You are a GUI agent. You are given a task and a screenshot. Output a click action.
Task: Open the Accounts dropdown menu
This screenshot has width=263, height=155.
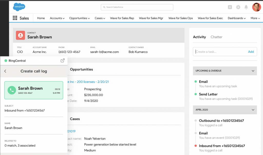57,18
